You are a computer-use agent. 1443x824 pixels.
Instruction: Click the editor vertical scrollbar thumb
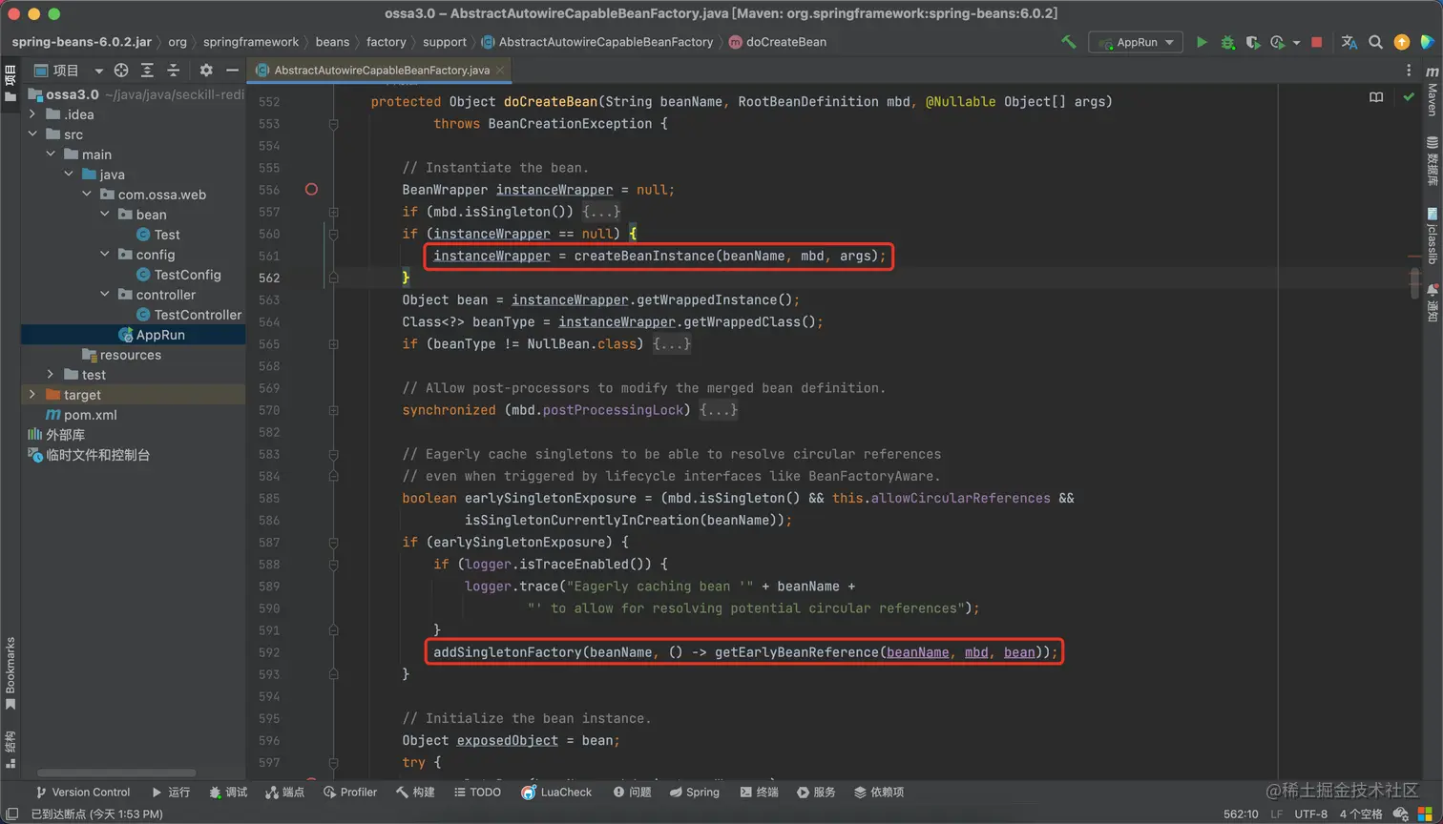tap(1415, 283)
